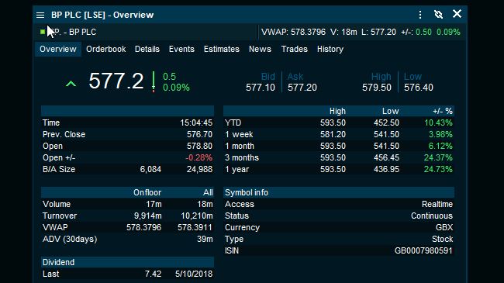Open the Details tab
Screen dimensions: 504x283
pyautogui.click(x=147, y=49)
